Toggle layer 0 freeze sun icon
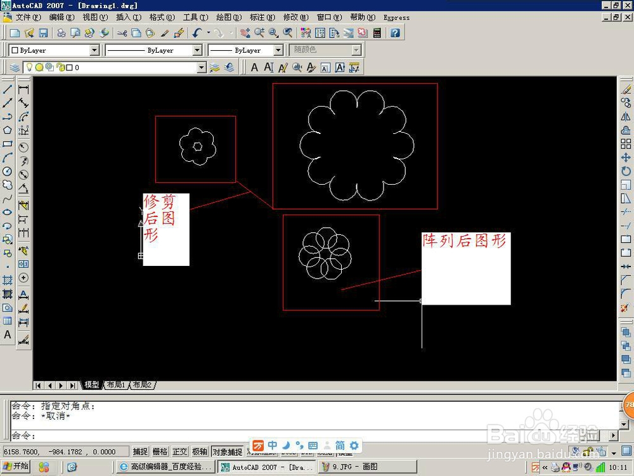The image size is (634, 476). [x=39, y=67]
